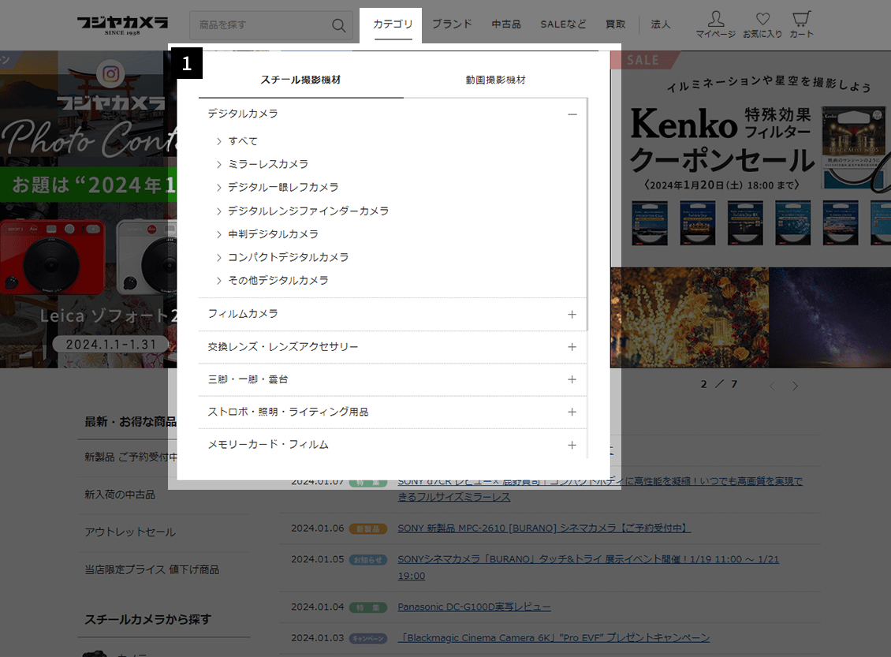Image resolution: width=891 pixels, height=657 pixels.
Task: Select コンパクトデジタルカメラ category
Action: click(288, 257)
